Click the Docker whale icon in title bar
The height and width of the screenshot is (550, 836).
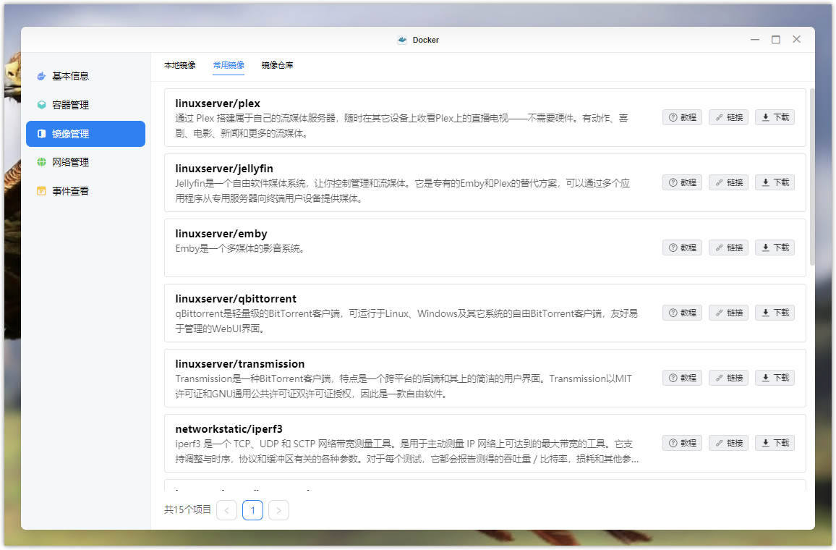[402, 40]
